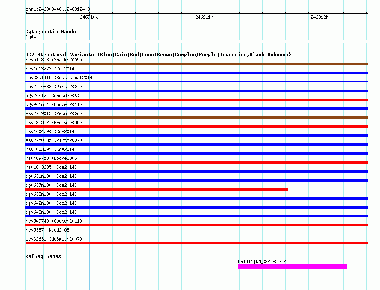Viewport: 380px width, 290px height.
Task: Click the blue bar under dgv643n100
Action: click(196, 216)
